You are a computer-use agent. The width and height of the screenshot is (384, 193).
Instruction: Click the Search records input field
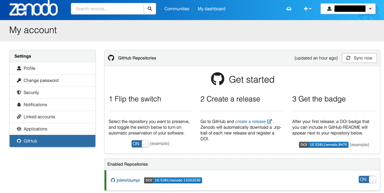(107, 9)
